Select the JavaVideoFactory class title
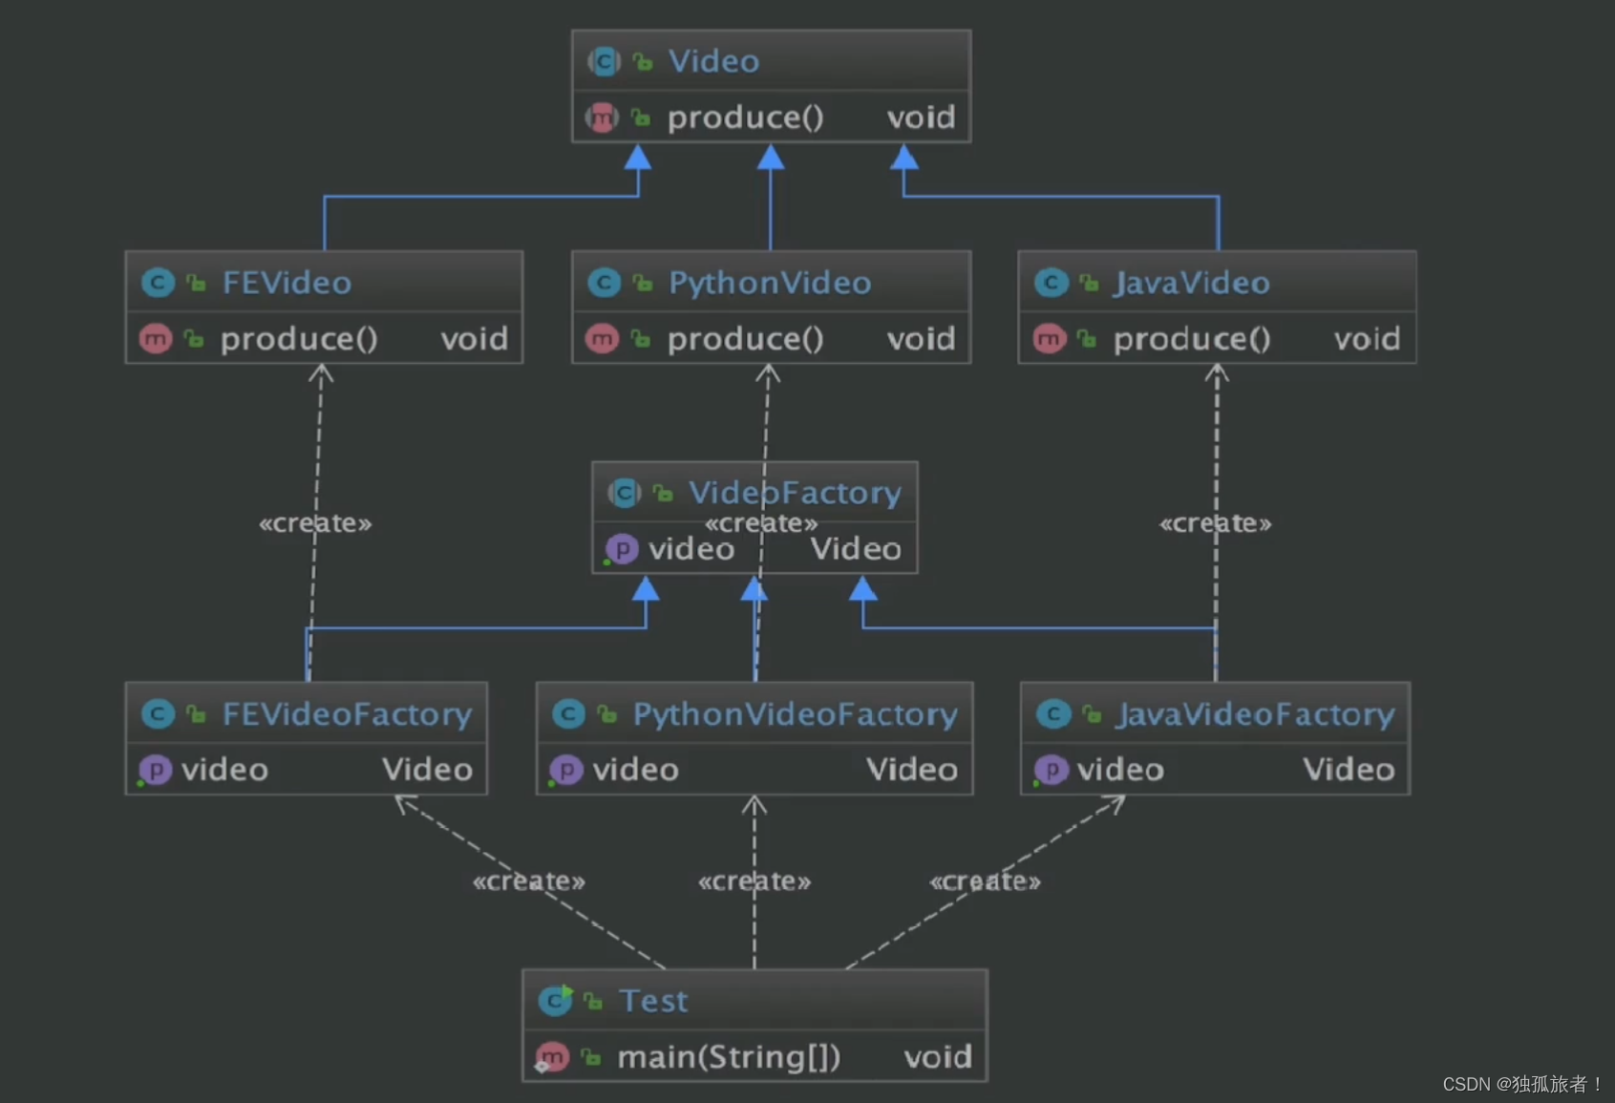This screenshot has width=1615, height=1103. [1255, 714]
